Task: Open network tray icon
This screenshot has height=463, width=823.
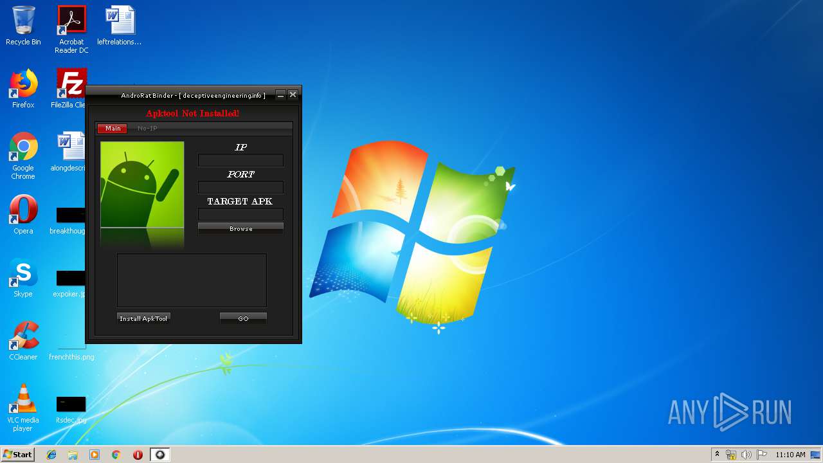Action: click(731, 455)
